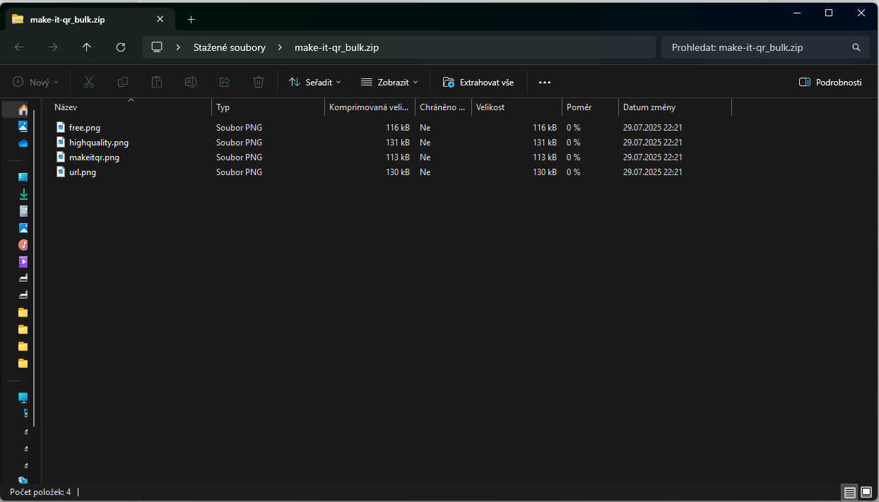The width and height of the screenshot is (879, 502).
Task: Toggle the Podrobnosti details pane
Action: coord(830,82)
